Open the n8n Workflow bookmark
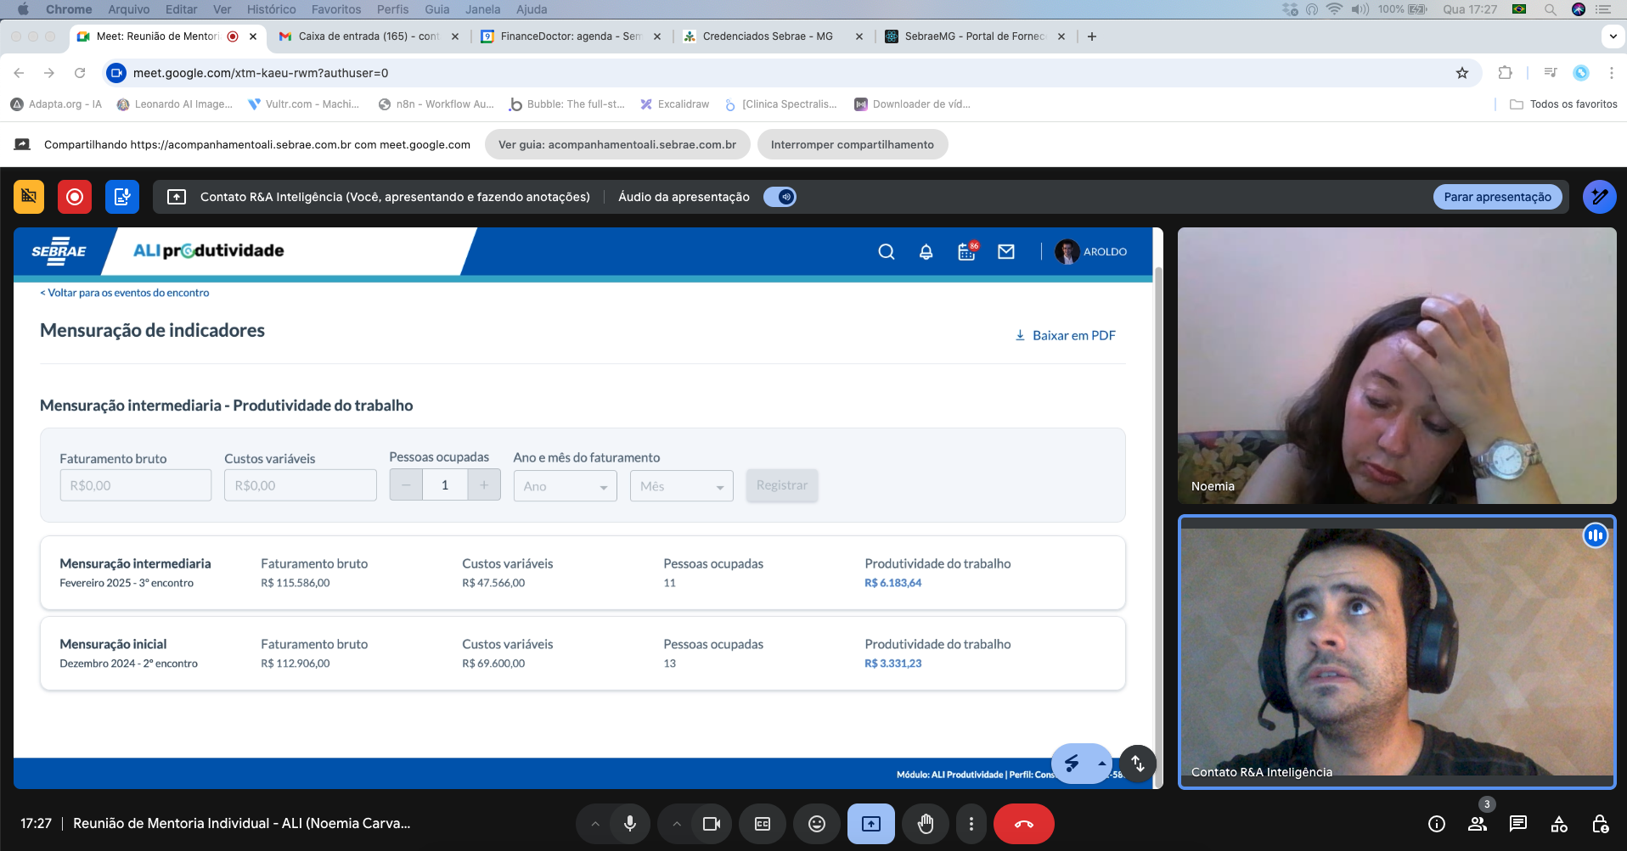 tap(436, 104)
